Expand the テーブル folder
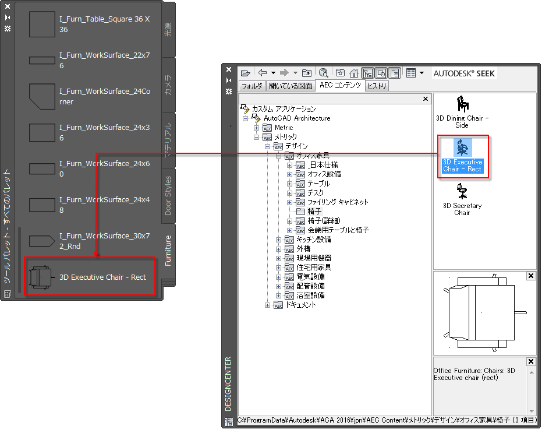This screenshot has height=436, width=549. pyautogui.click(x=289, y=184)
